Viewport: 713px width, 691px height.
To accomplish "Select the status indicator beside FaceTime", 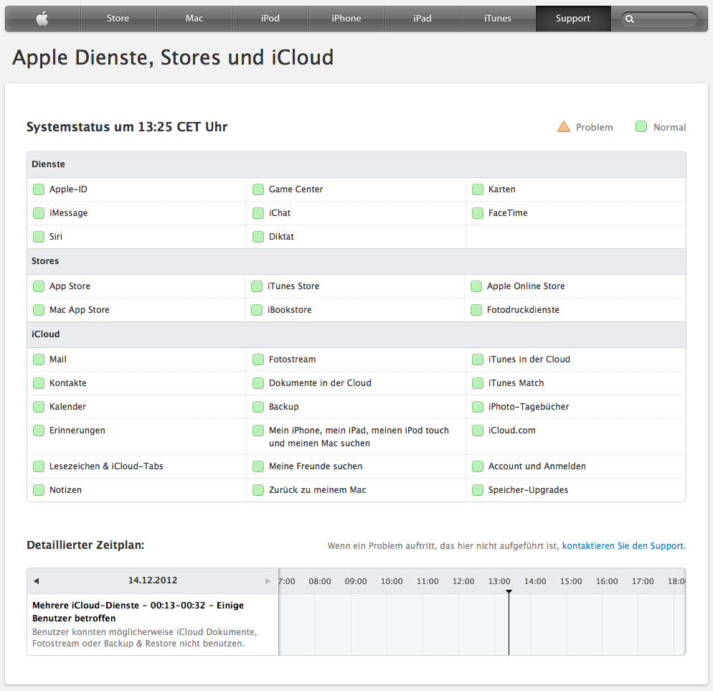I will click(478, 212).
